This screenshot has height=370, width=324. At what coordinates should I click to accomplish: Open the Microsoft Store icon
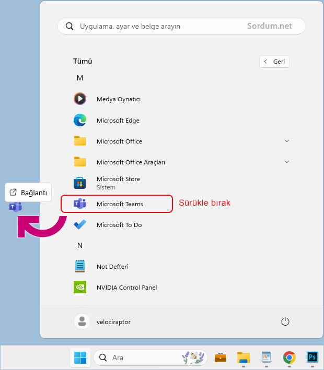tap(79, 183)
